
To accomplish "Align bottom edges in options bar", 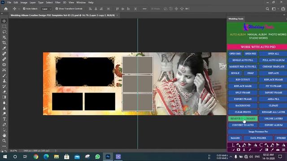I will pyautogui.click(x=128, y=9).
